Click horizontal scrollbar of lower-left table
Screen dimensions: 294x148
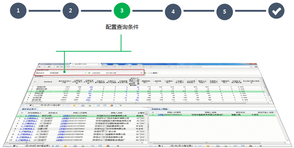[x=74, y=141]
